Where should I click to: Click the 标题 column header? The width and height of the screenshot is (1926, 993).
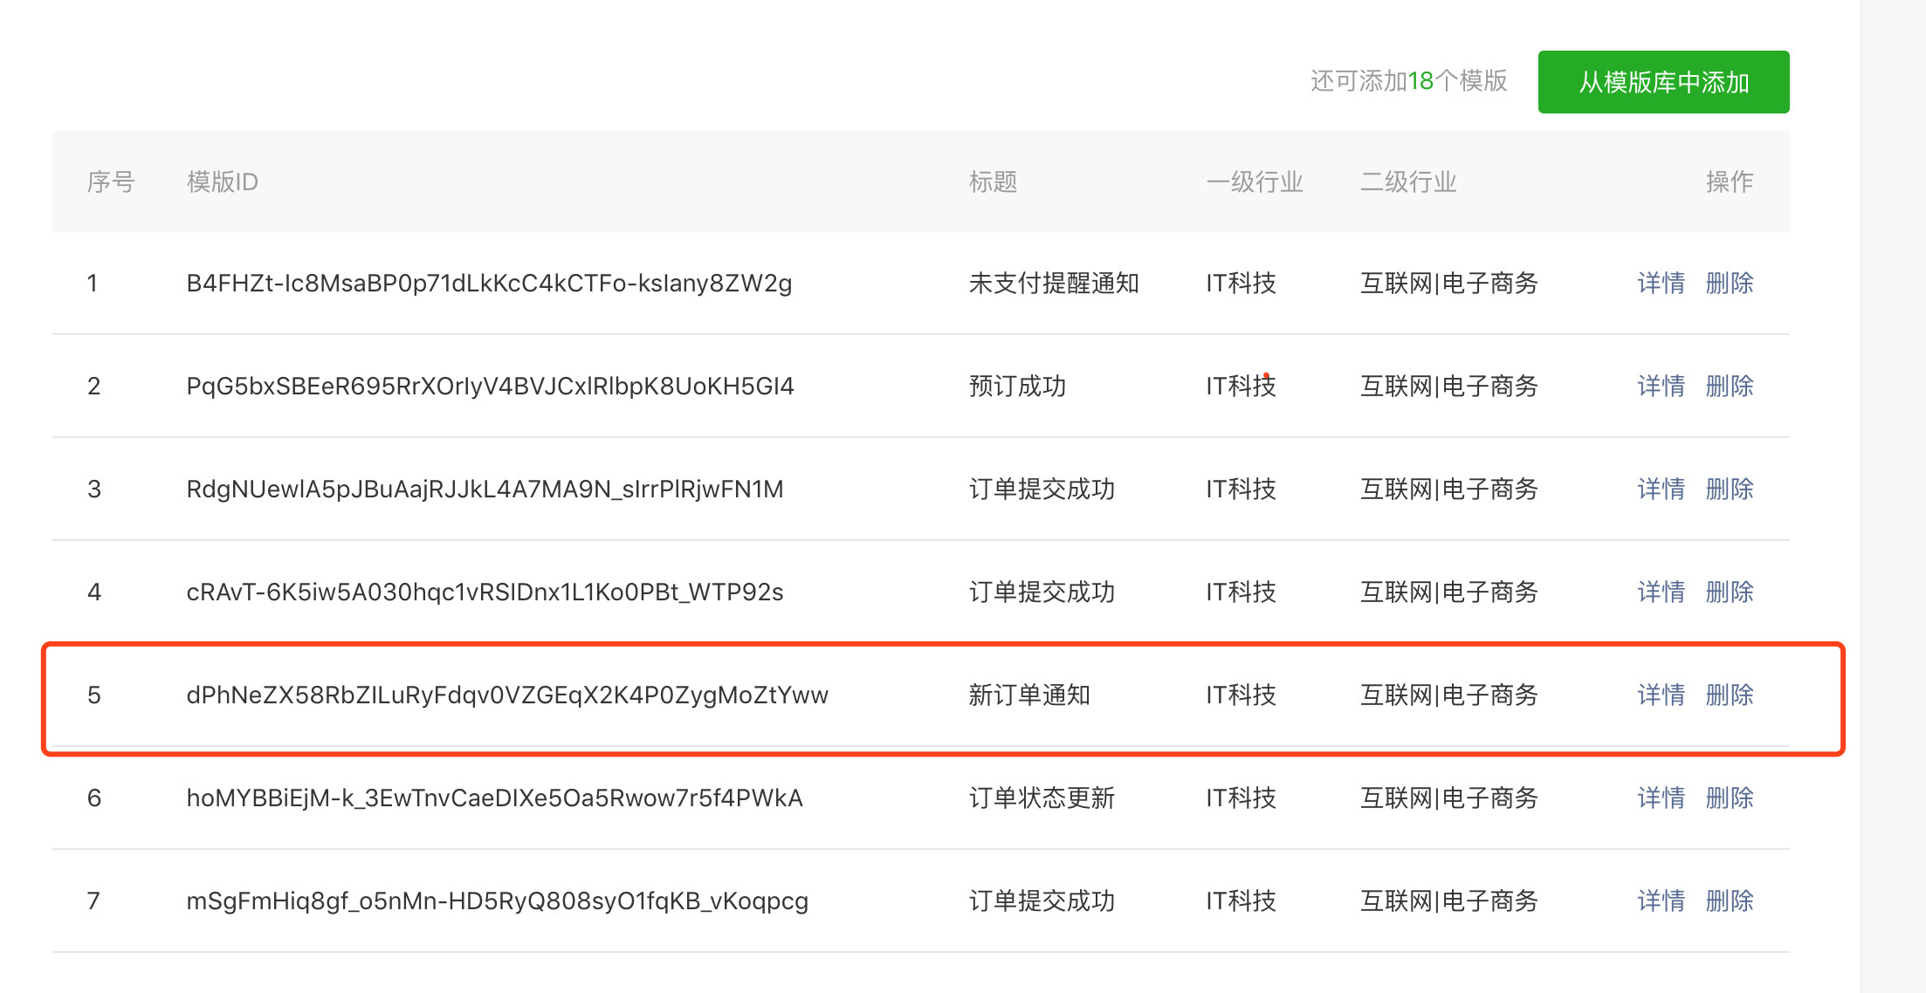click(993, 182)
